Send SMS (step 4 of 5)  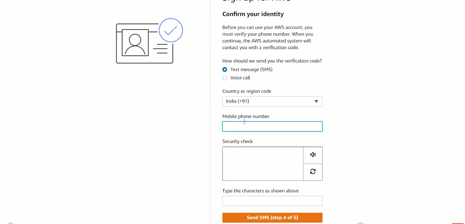(x=272, y=218)
